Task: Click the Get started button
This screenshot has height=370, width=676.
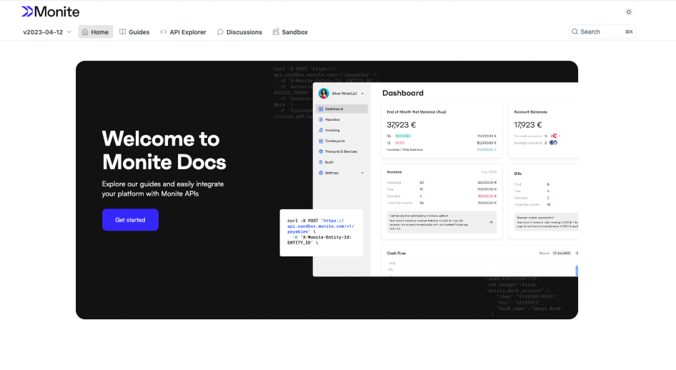Action: pyautogui.click(x=130, y=220)
